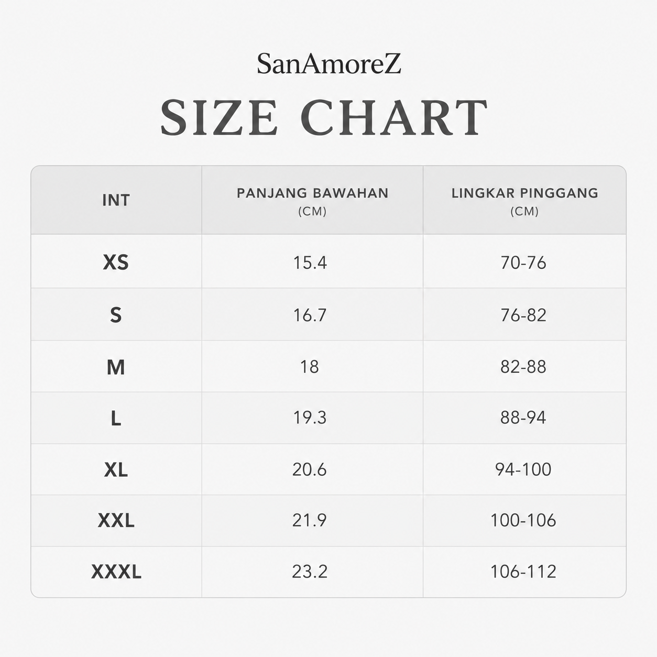Click the 70-76 waist value
Viewport: 657px width, 657px height.
(523, 262)
